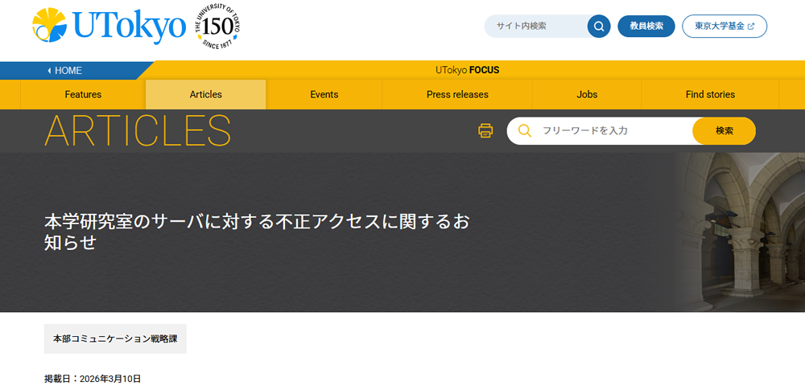Click the フリーワードを入力 text field
Image resolution: width=805 pixels, height=390 pixels.
coord(612,130)
